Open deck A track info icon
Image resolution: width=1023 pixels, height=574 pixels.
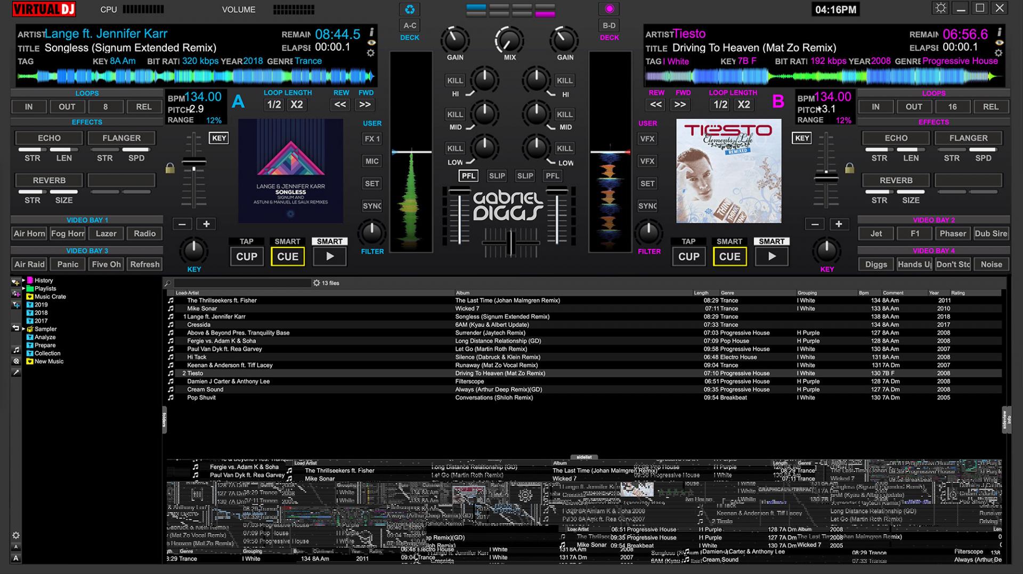[x=371, y=32]
